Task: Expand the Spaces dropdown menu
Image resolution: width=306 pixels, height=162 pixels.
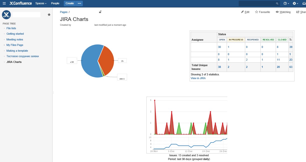Action: click(41, 3)
